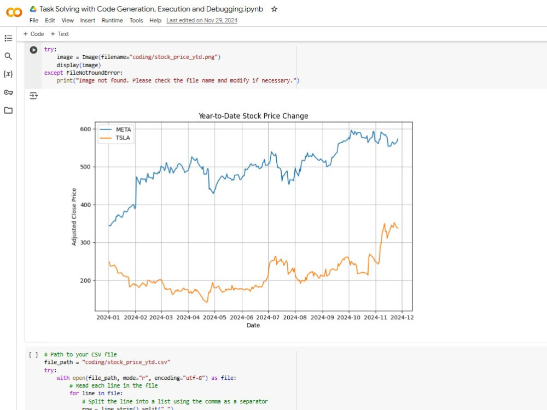Click the '# Read each line in the file' comment
Screen dimensions: 547x410
pyautogui.click(x=114, y=385)
